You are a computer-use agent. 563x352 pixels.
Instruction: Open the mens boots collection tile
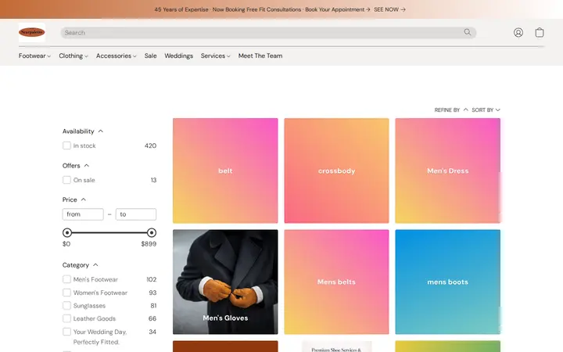pos(448,282)
